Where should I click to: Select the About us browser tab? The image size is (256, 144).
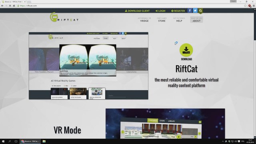pyautogui.click(x=14, y=2)
